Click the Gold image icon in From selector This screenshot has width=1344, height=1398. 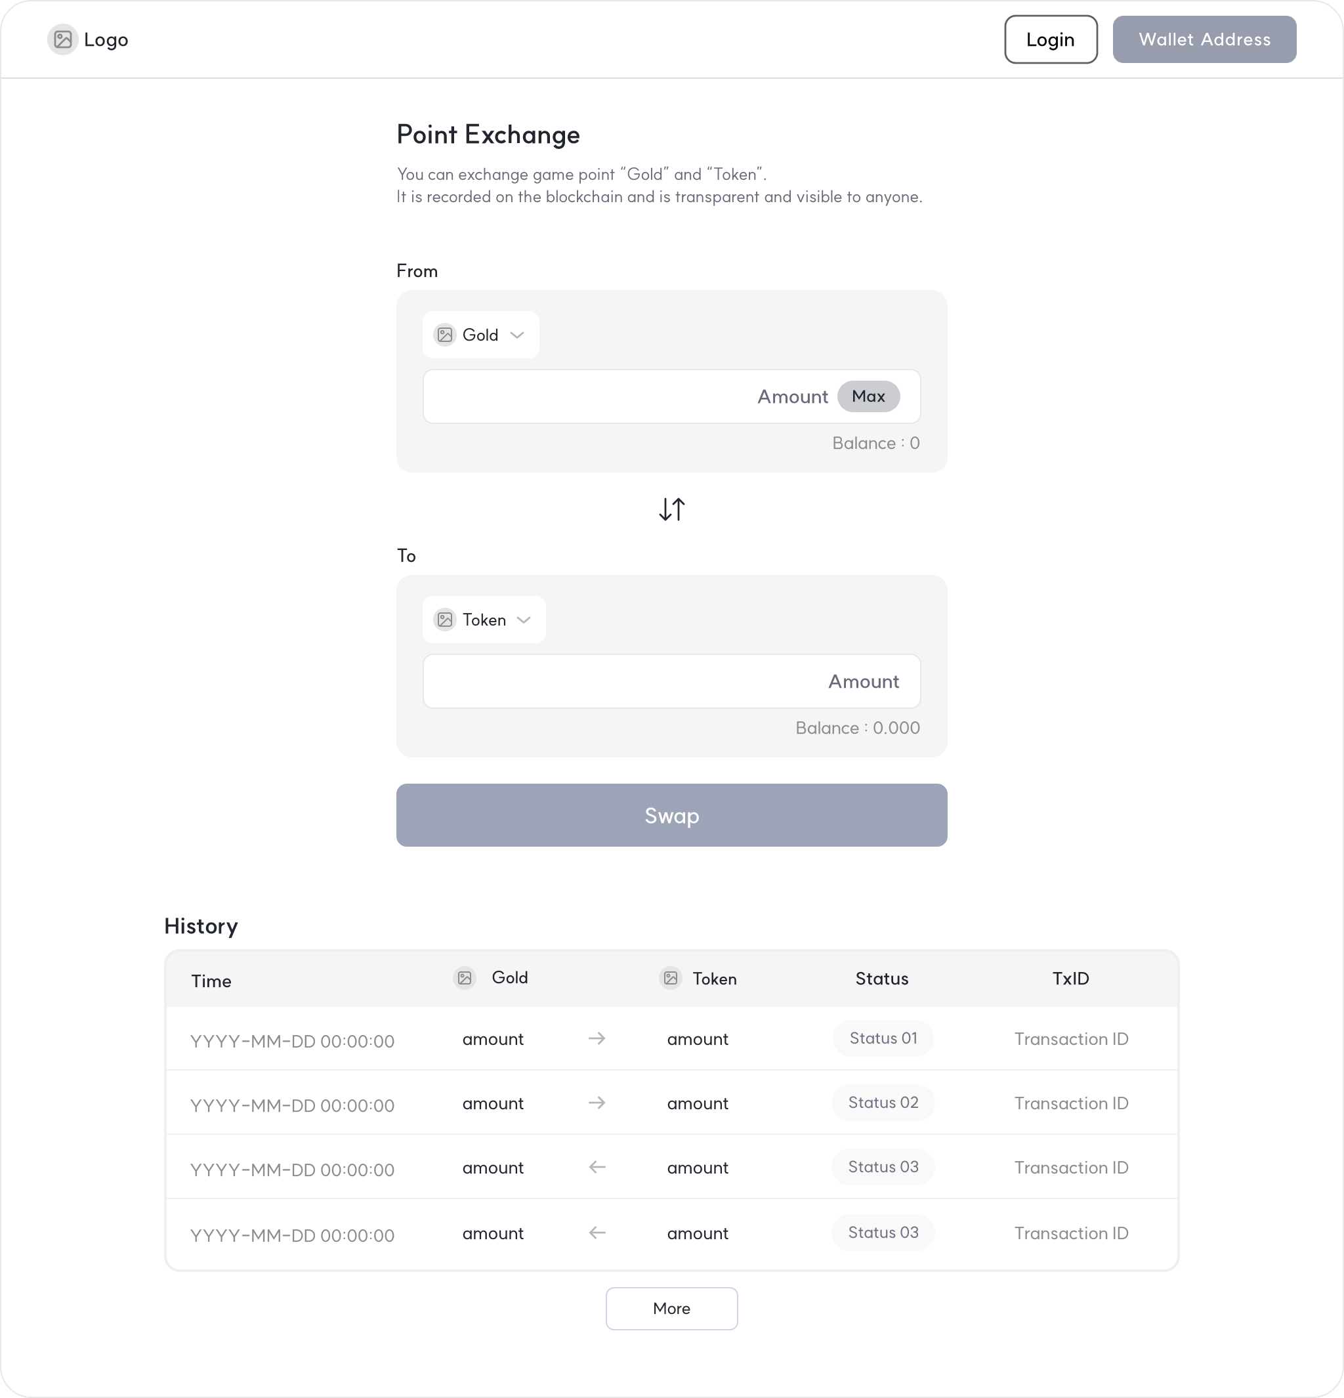click(x=445, y=335)
